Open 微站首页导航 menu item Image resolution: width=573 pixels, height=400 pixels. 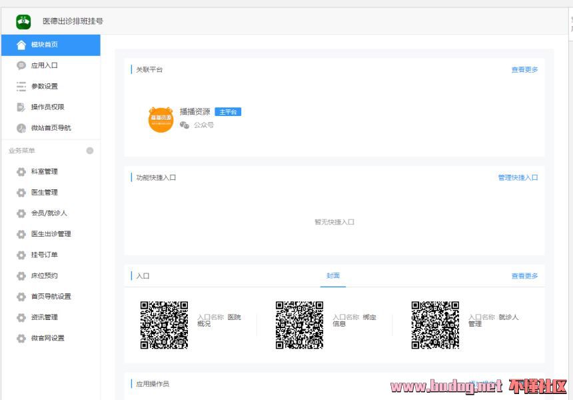point(51,128)
